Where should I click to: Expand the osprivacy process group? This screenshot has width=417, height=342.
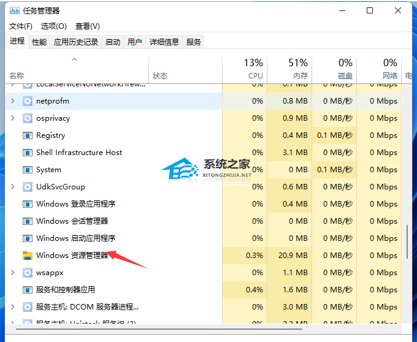click(13, 118)
